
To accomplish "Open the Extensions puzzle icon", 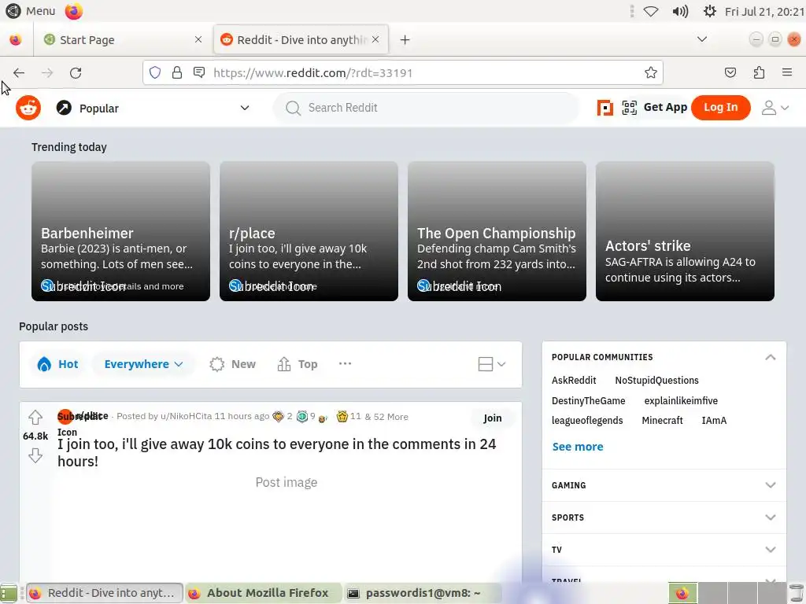I will 760,72.
